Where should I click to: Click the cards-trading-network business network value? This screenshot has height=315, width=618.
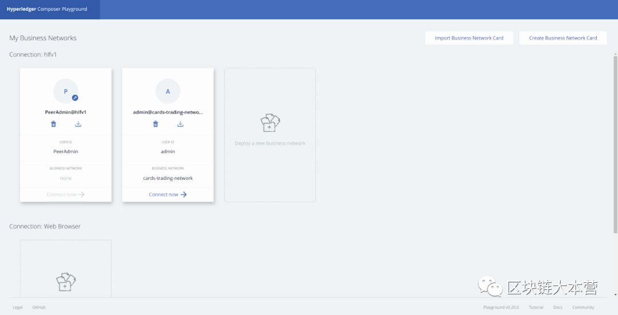click(168, 178)
